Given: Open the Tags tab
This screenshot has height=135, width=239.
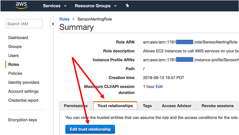Looking at the screenshot, I should [147, 106].
